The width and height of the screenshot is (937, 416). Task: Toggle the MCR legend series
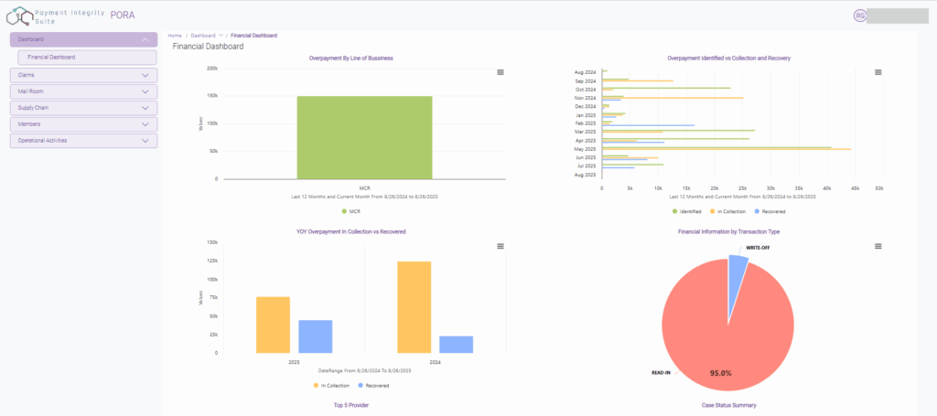[x=350, y=211]
